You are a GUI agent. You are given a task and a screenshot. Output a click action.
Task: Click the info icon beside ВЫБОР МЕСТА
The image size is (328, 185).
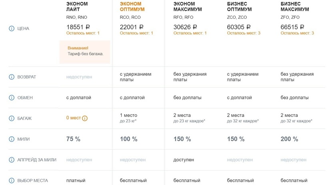11,181
